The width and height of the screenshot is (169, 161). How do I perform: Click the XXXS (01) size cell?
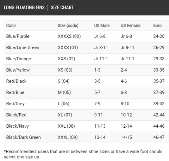click(x=68, y=48)
